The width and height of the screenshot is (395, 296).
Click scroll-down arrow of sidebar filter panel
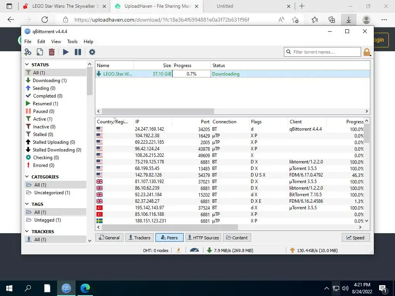coord(89,240)
